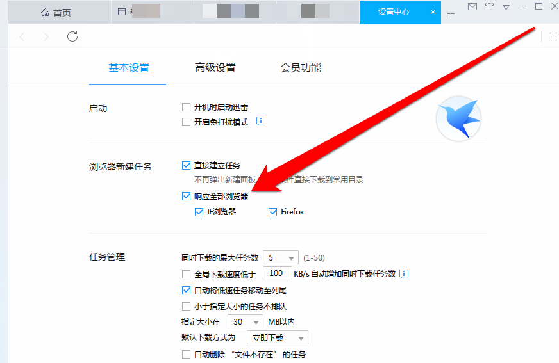Enable 开启免打扰模式 checkbox

point(186,122)
